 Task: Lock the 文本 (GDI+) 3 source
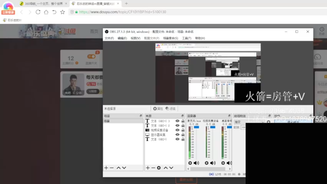(183, 121)
